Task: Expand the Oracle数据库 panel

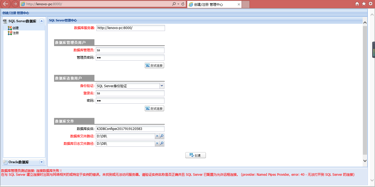Action: pos(41,162)
